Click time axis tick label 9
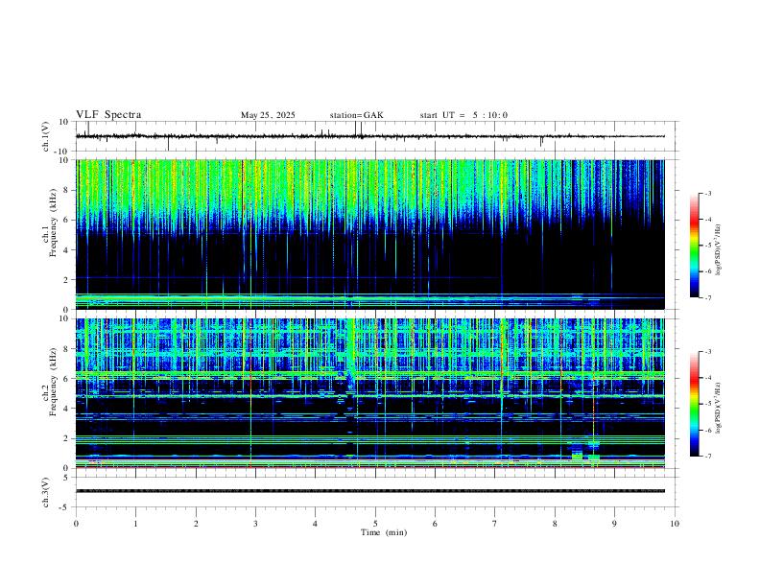This screenshot has width=760, height=587. tap(614, 524)
